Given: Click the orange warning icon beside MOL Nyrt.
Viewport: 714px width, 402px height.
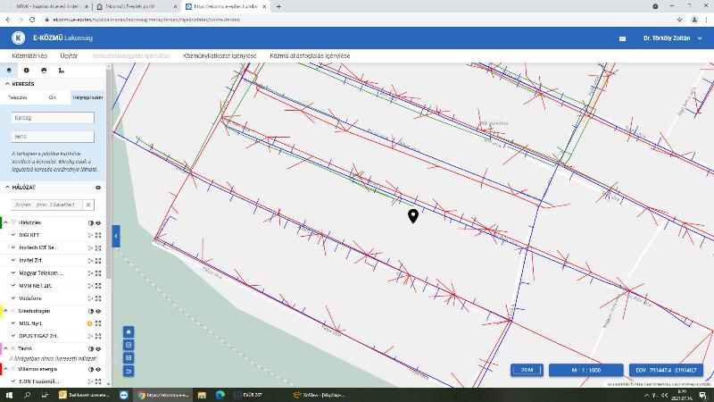Looking at the screenshot, I should click(90, 323).
